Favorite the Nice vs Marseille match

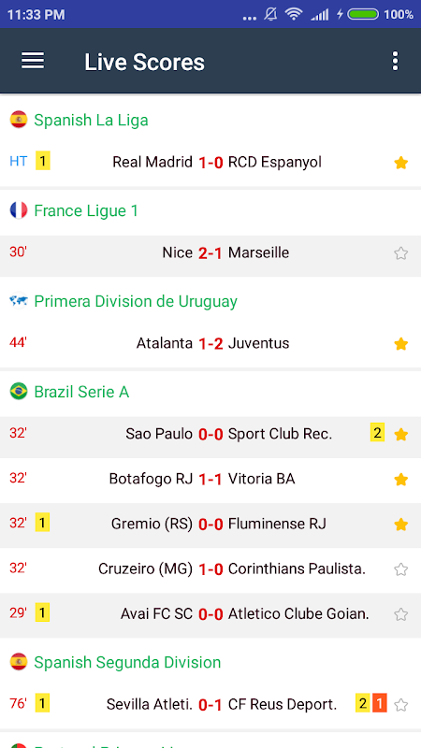coord(401,253)
